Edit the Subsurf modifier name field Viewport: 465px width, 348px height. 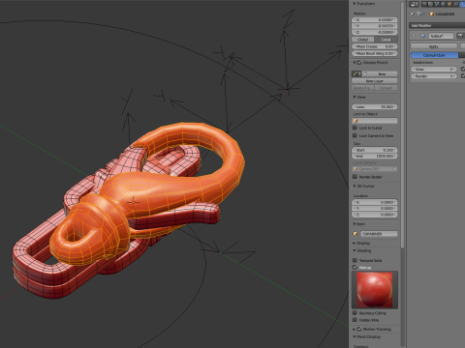click(x=441, y=36)
